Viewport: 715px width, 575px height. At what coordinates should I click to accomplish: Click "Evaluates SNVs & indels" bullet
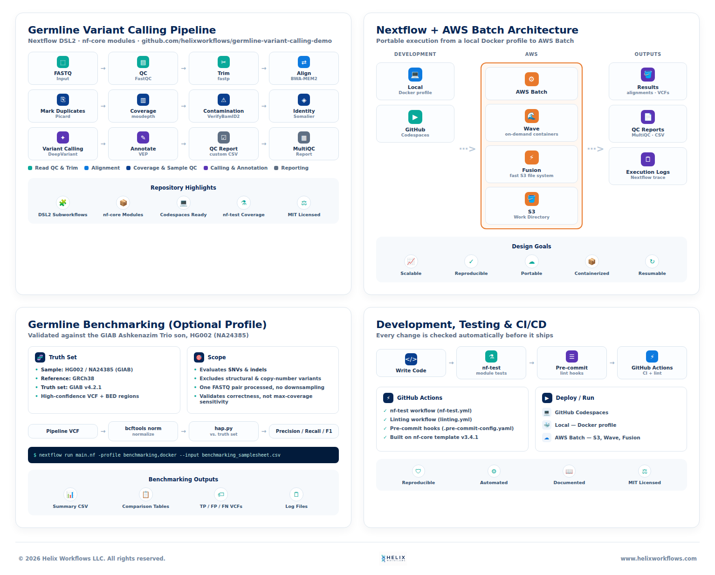233,370
